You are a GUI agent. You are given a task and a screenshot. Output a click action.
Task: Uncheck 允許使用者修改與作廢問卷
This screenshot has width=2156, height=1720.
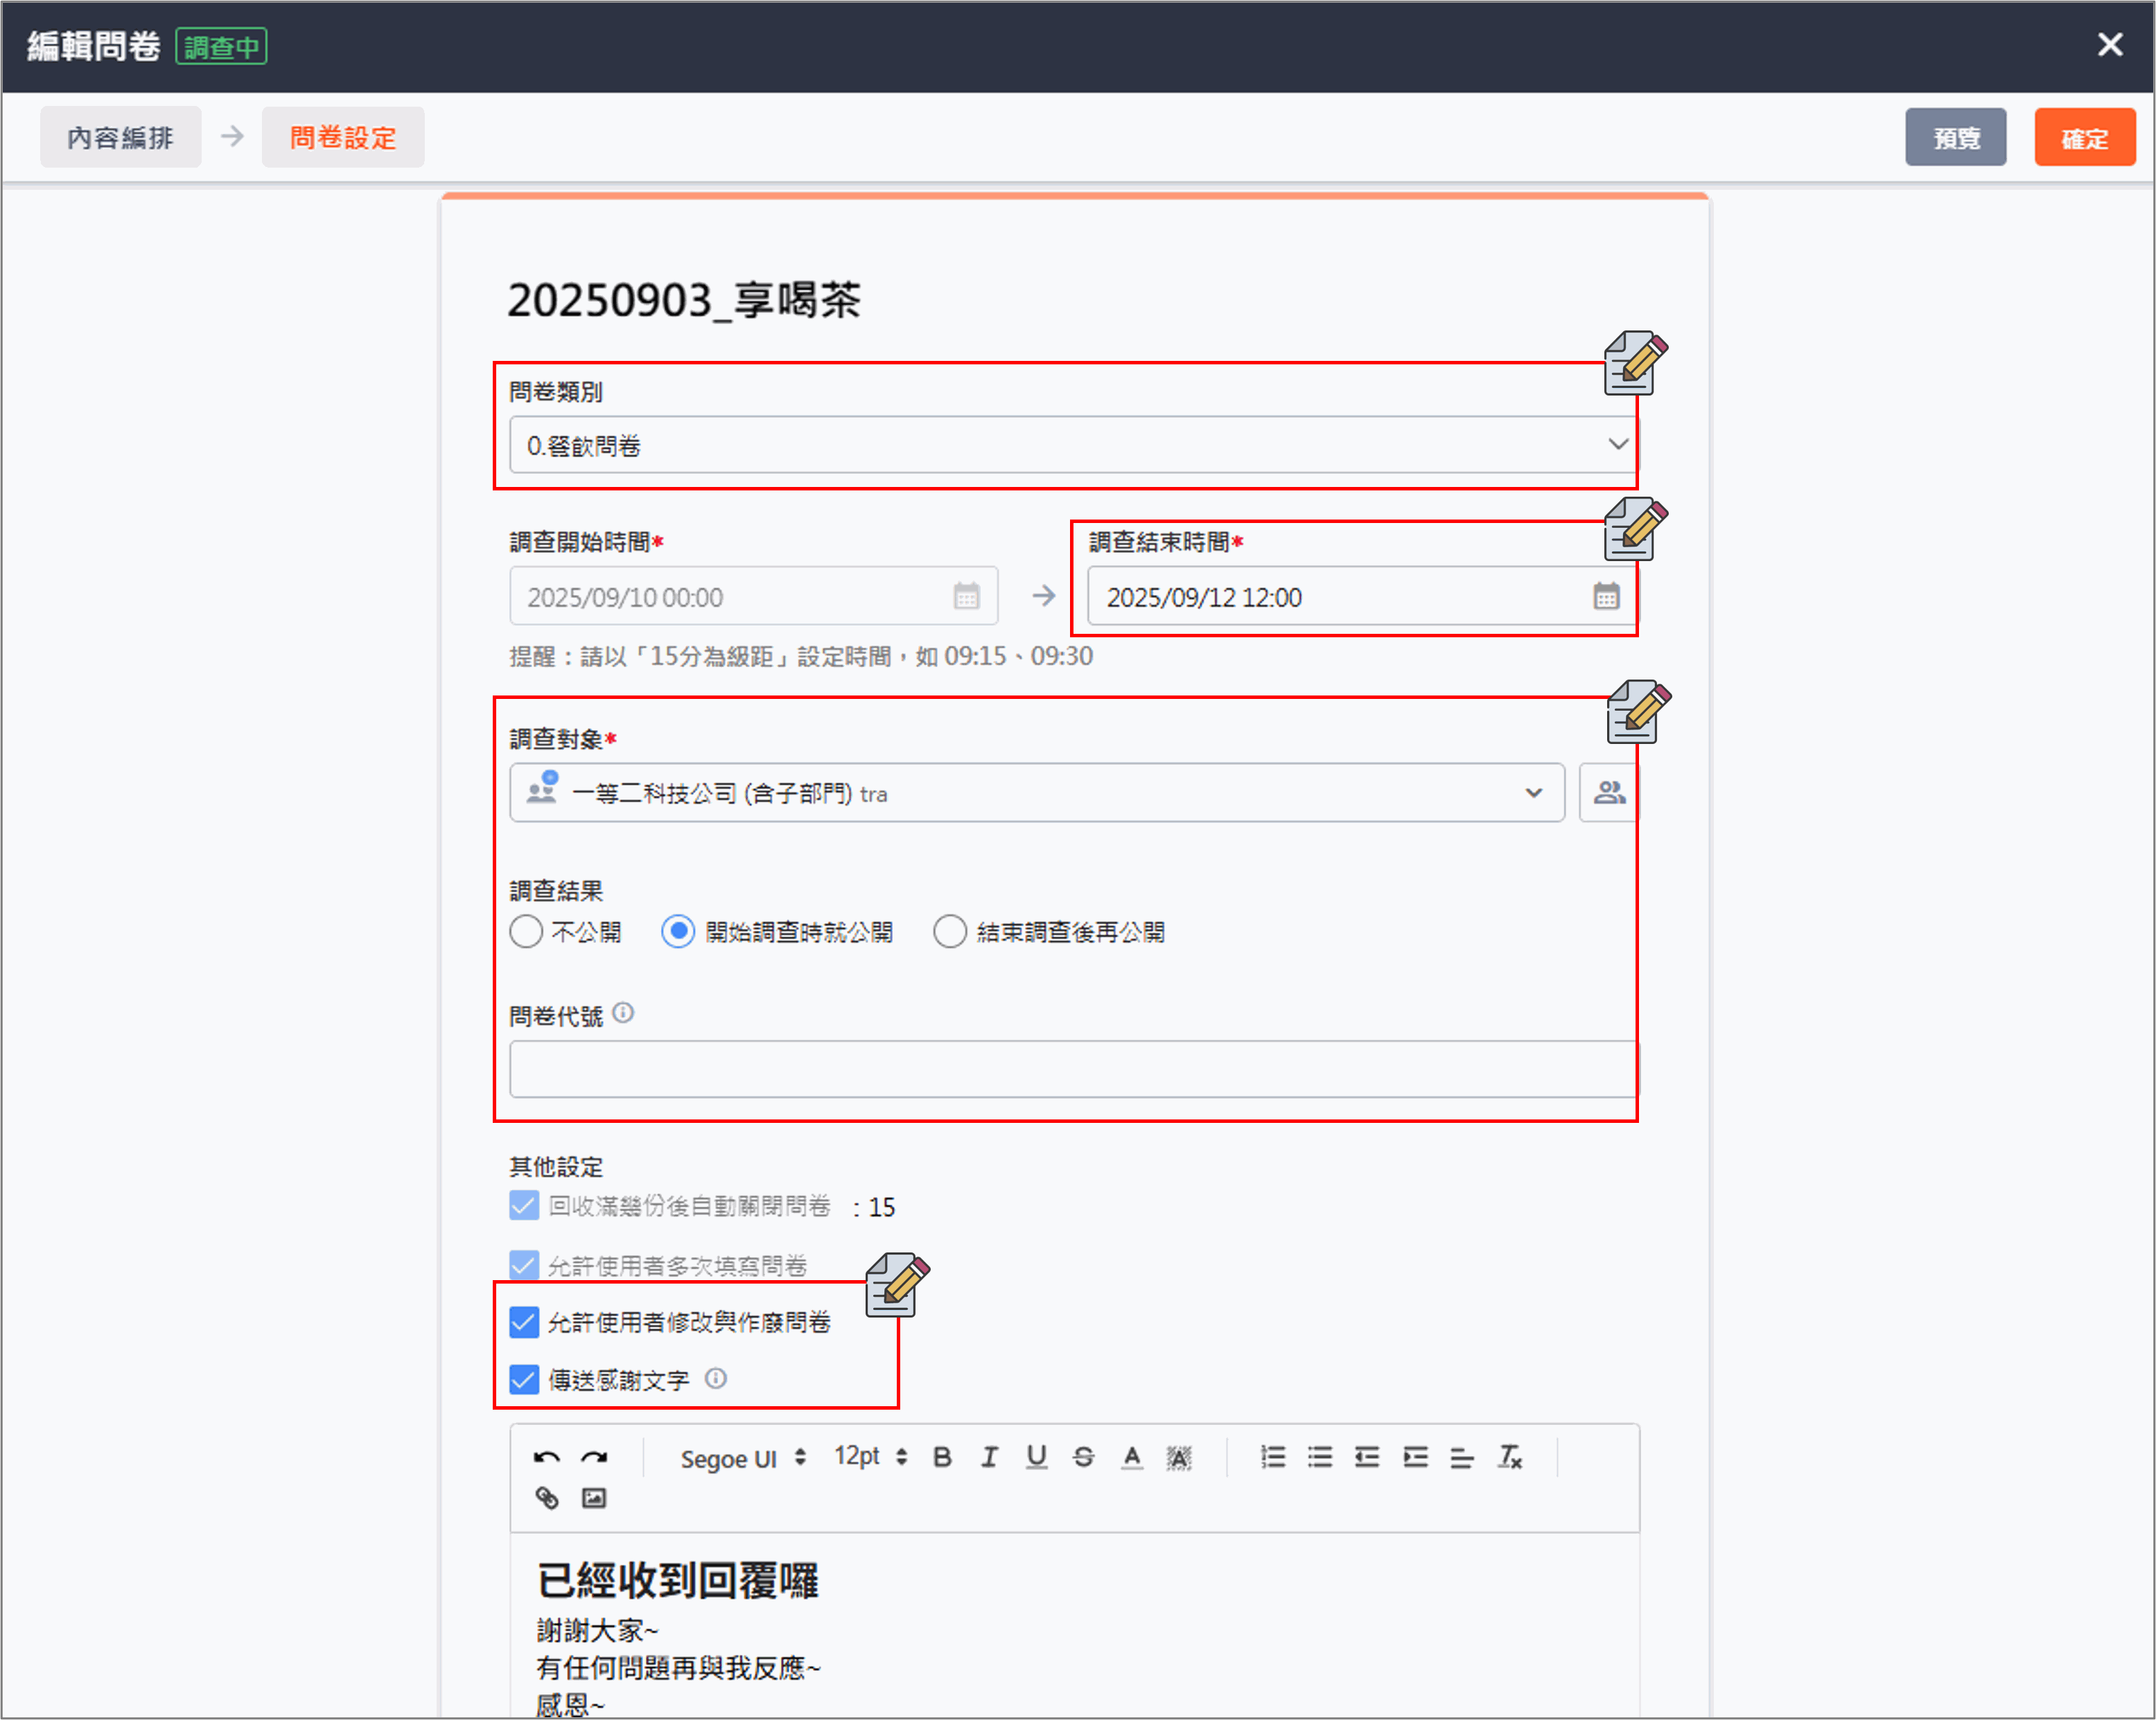[x=524, y=1322]
